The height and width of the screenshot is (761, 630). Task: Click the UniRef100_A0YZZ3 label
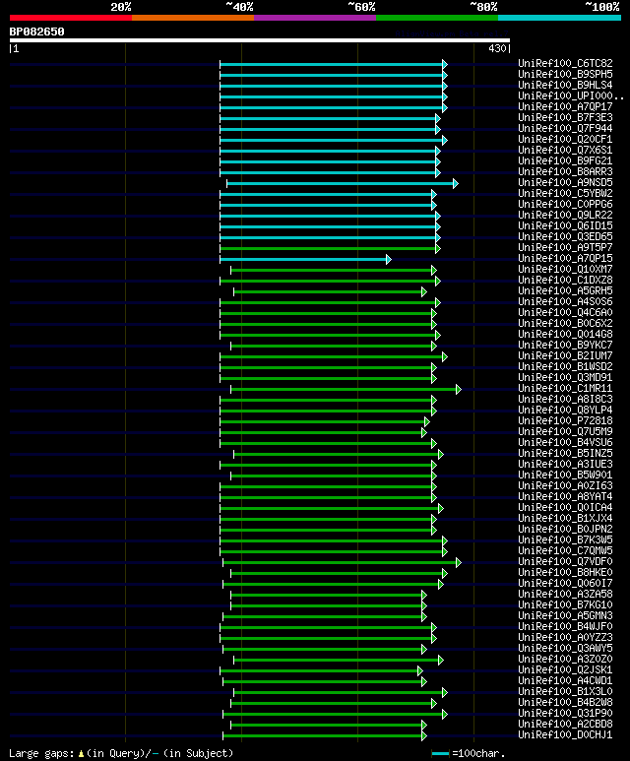(x=565, y=638)
